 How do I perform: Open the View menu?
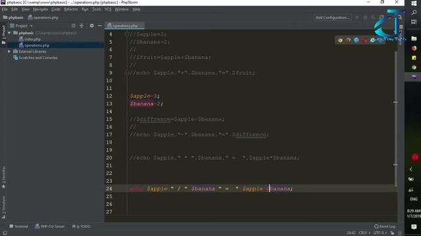pos(25,9)
